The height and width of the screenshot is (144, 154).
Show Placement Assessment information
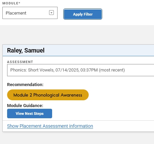click(x=50, y=126)
